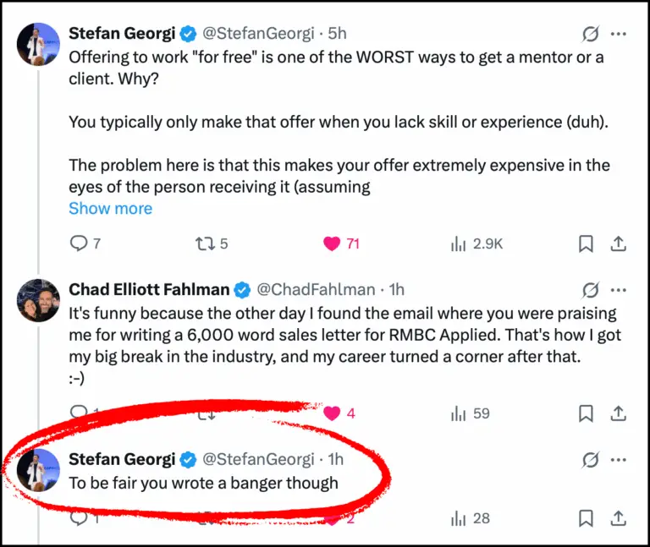Unlike the first tweet's pink heart
Image resolution: width=650 pixels, height=547 pixels.
point(332,243)
